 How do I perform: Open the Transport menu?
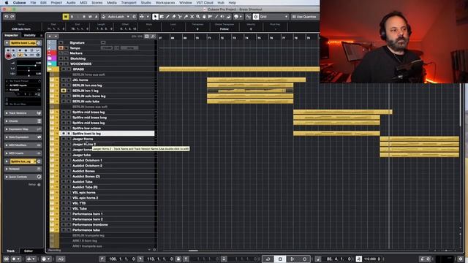coord(129,3)
